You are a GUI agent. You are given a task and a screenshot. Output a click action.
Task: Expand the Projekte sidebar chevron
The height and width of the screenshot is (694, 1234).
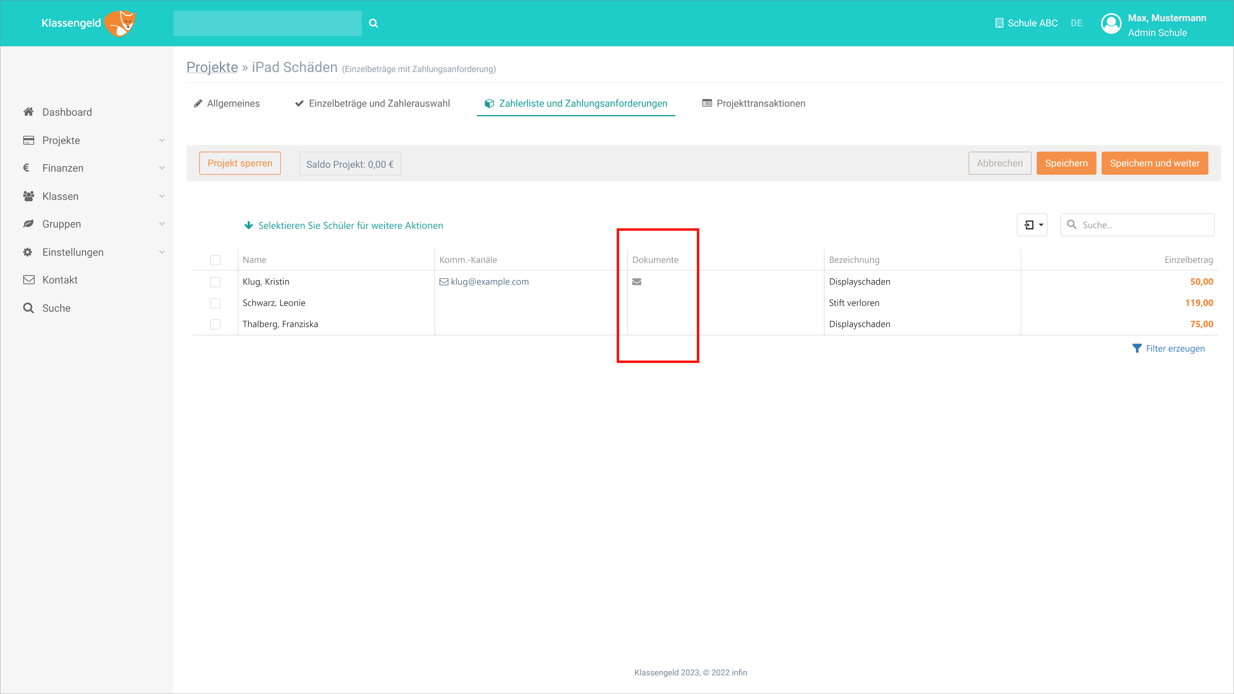(162, 140)
